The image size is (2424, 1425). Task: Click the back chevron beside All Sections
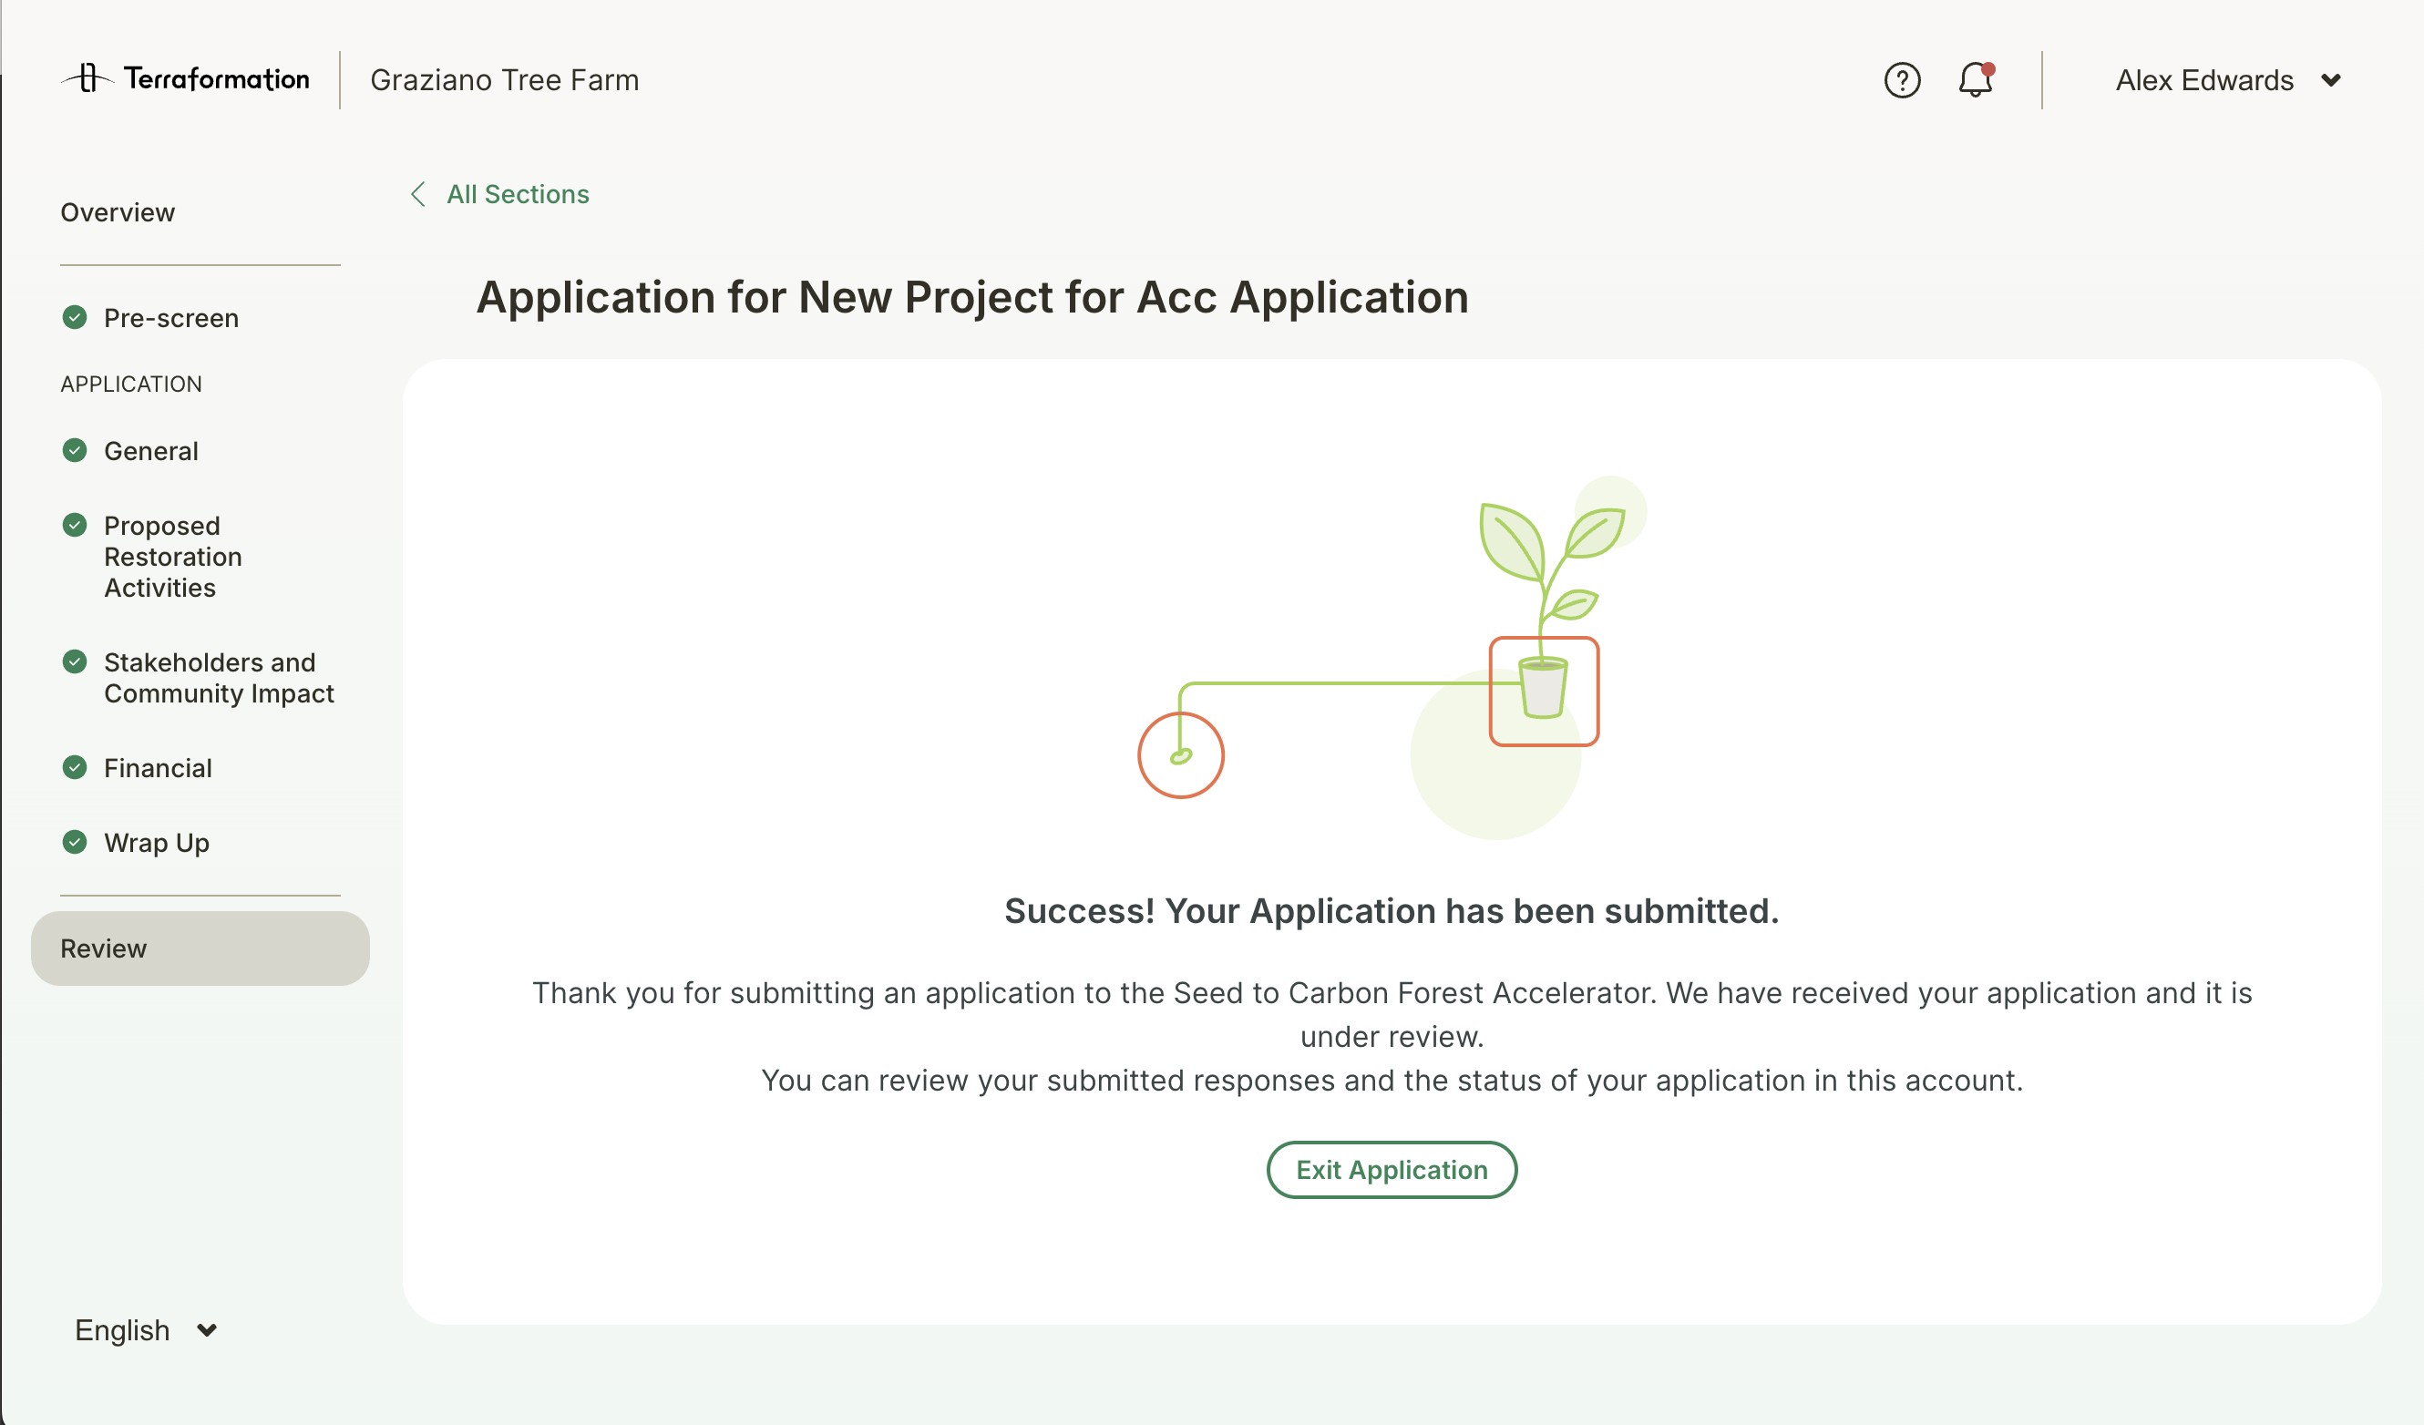pyautogui.click(x=418, y=194)
